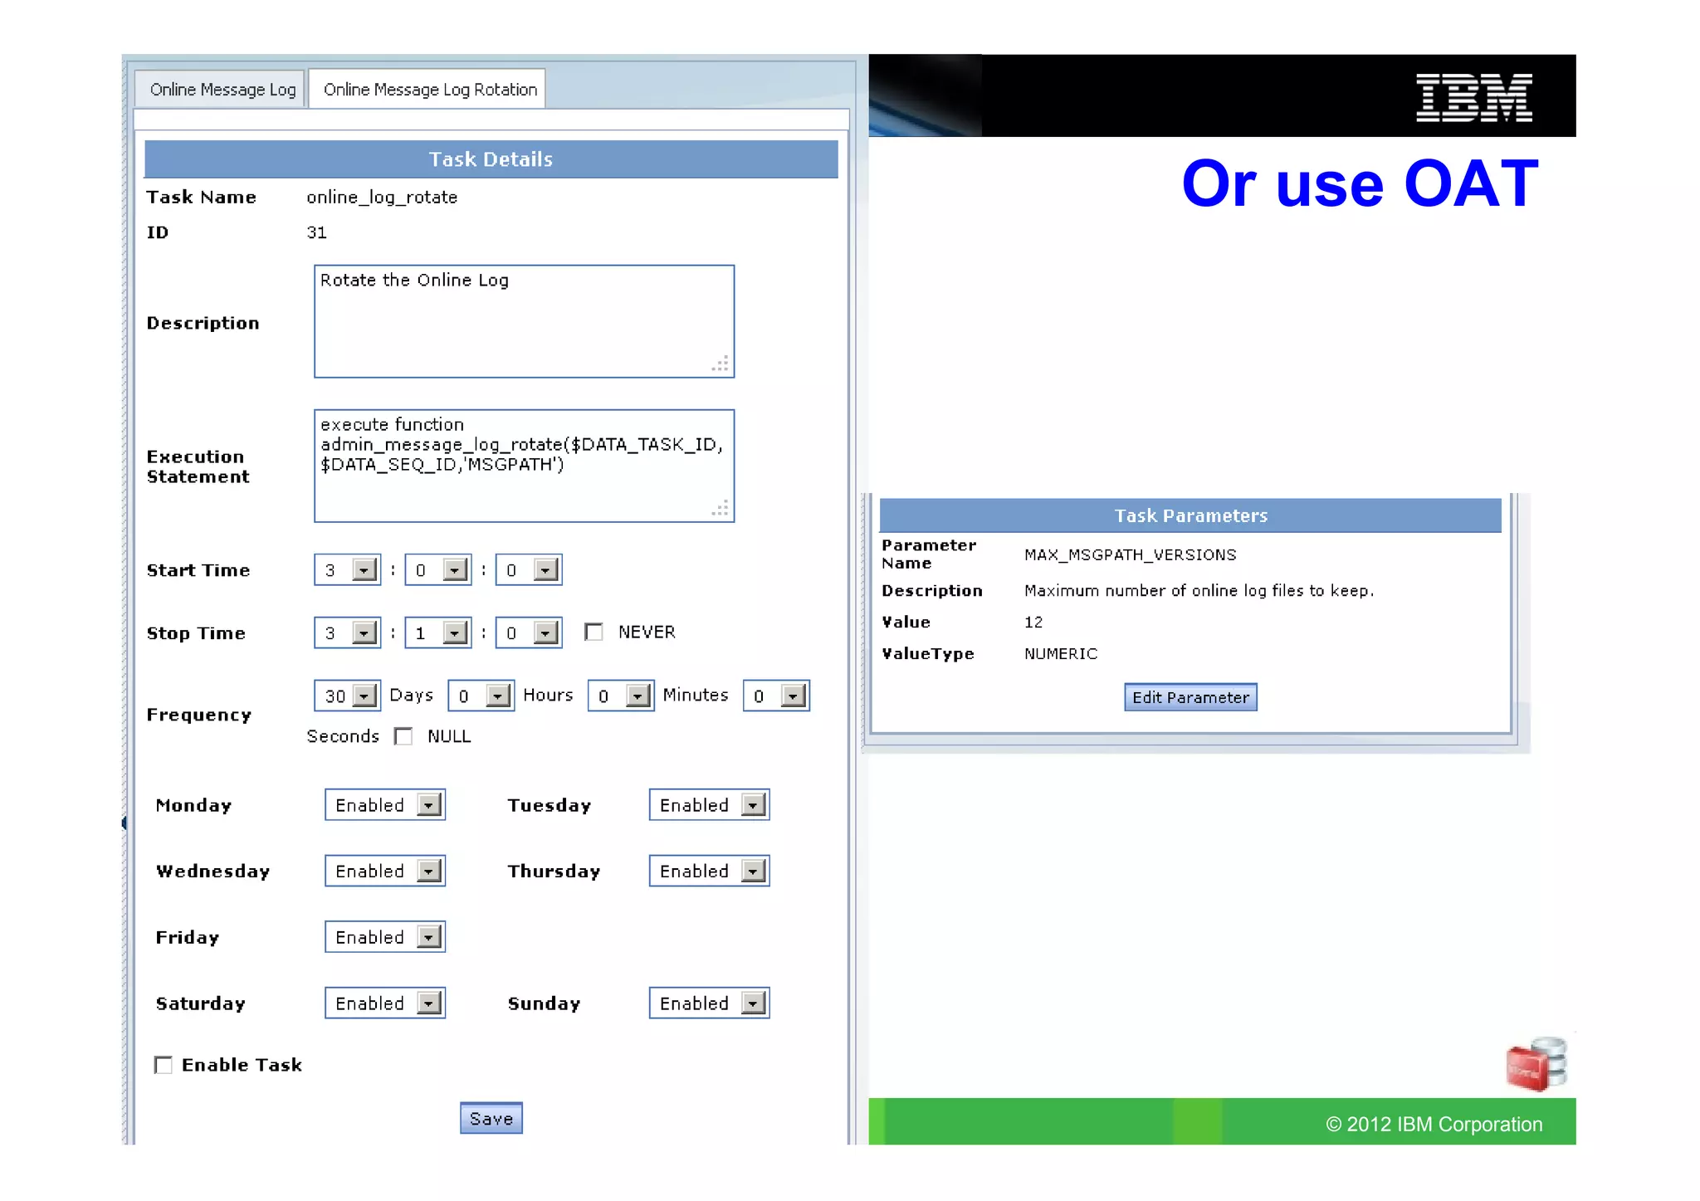Click the MAX_MSGPATH_VERSIONS parameter name
Screen dimensions: 1700x1201
(x=1130, y=554)
